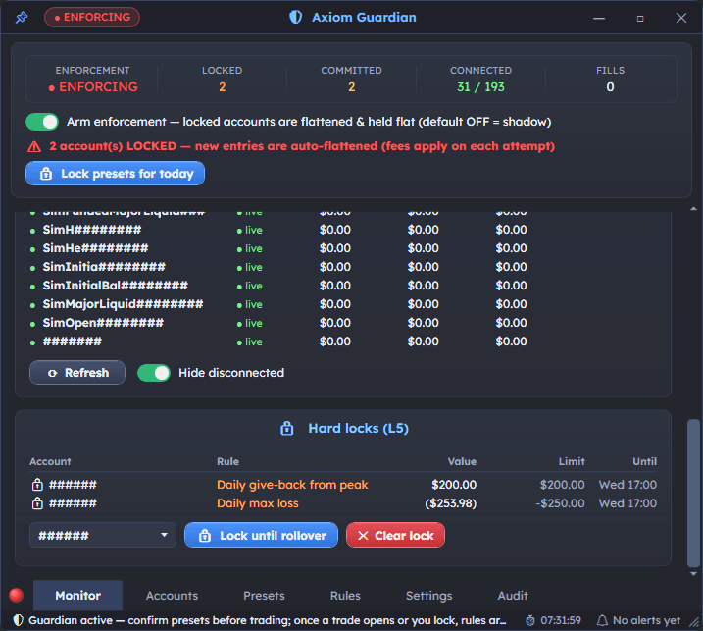
Task: Toggle the Arm enforcement switch
Action: coord(42,122)
